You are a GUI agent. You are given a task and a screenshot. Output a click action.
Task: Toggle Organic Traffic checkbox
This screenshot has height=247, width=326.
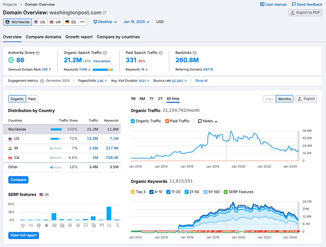[133, 121]
